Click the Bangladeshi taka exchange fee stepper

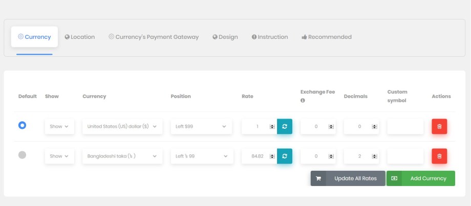pos(331,156)
